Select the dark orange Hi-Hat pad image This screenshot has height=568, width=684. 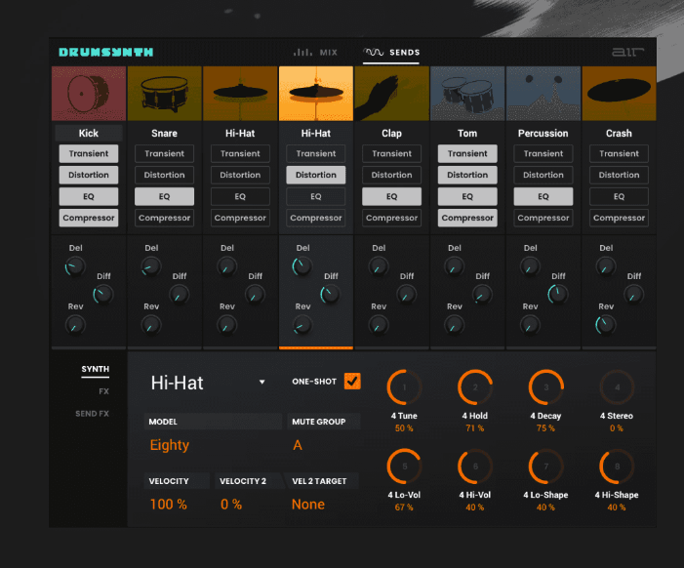click(x=240, y=94)
